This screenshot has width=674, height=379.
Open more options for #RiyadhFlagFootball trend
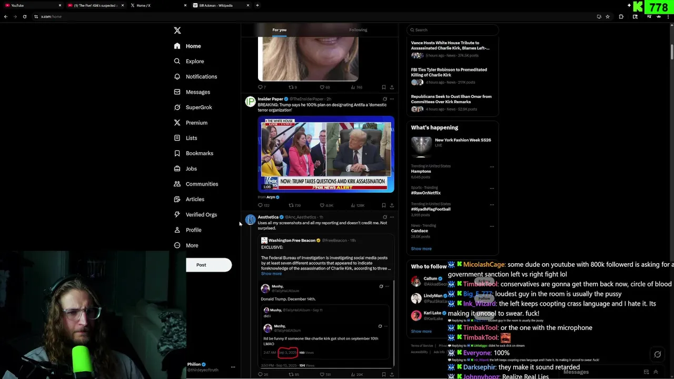coord(492,204)
